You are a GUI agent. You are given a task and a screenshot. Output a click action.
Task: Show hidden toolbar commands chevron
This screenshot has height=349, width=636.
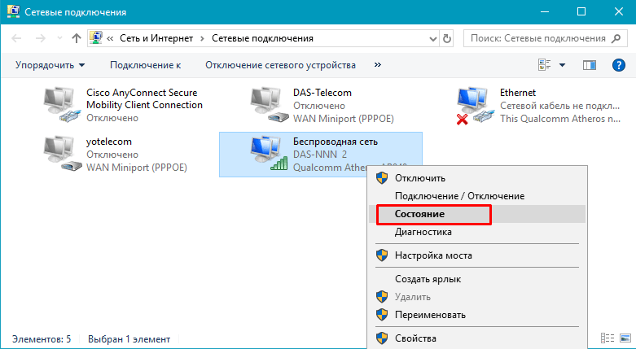click(378, 65)
